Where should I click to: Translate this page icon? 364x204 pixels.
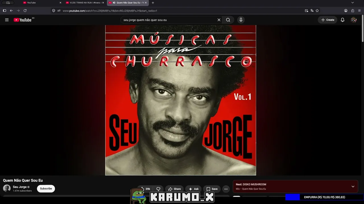(312, 11)
